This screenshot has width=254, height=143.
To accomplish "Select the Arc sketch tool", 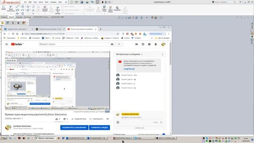I will tap(23, 10).
